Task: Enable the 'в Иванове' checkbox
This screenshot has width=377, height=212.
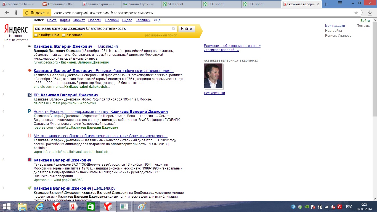Action: coord(64,35)
